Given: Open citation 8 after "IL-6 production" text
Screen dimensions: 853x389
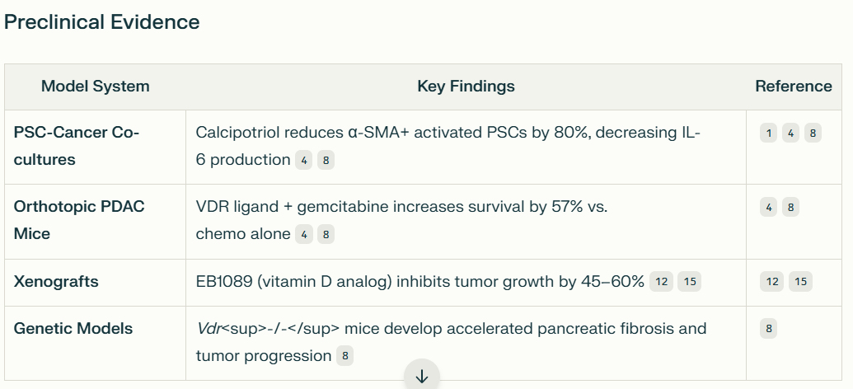Looking at the screenshot, I should pos(326,160).
